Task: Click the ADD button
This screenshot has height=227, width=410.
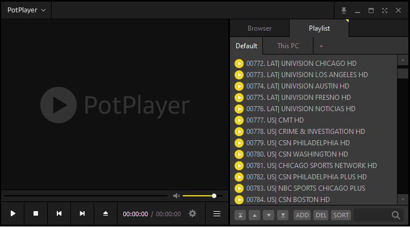Action: (302, 215)
